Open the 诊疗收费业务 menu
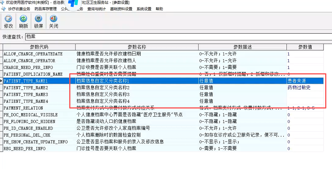This screenshot has height=169, width=332. 19,9
